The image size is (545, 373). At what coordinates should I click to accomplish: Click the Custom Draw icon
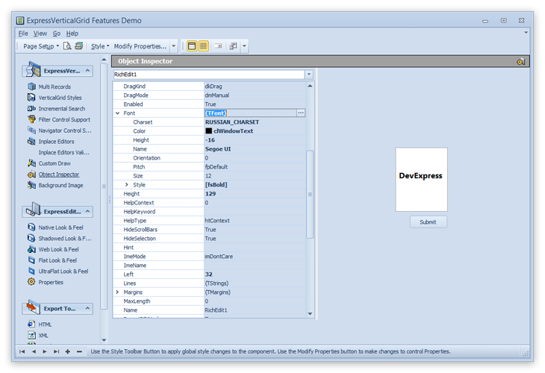click(31, 163)
